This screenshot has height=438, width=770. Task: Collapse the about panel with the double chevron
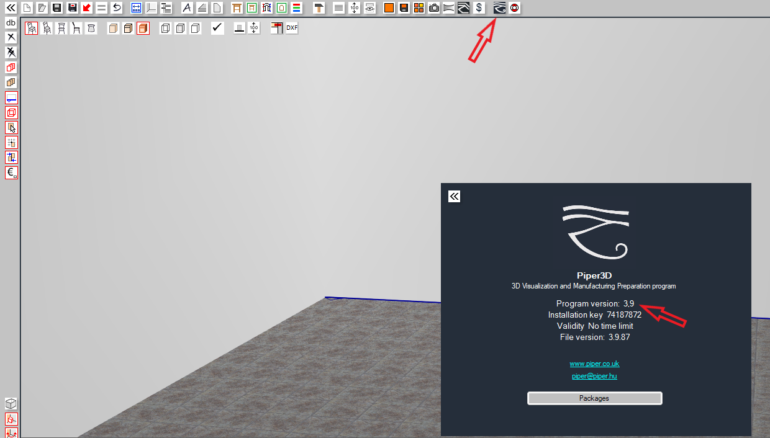455,197
